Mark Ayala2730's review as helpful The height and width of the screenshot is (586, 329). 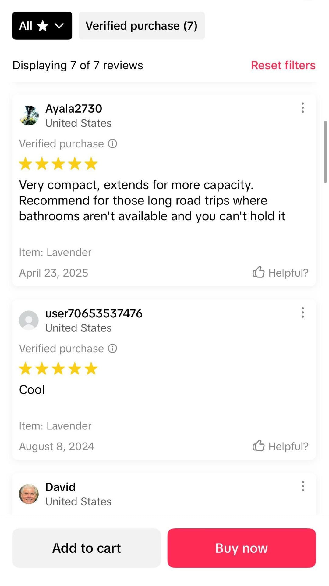tap(280, 272)
